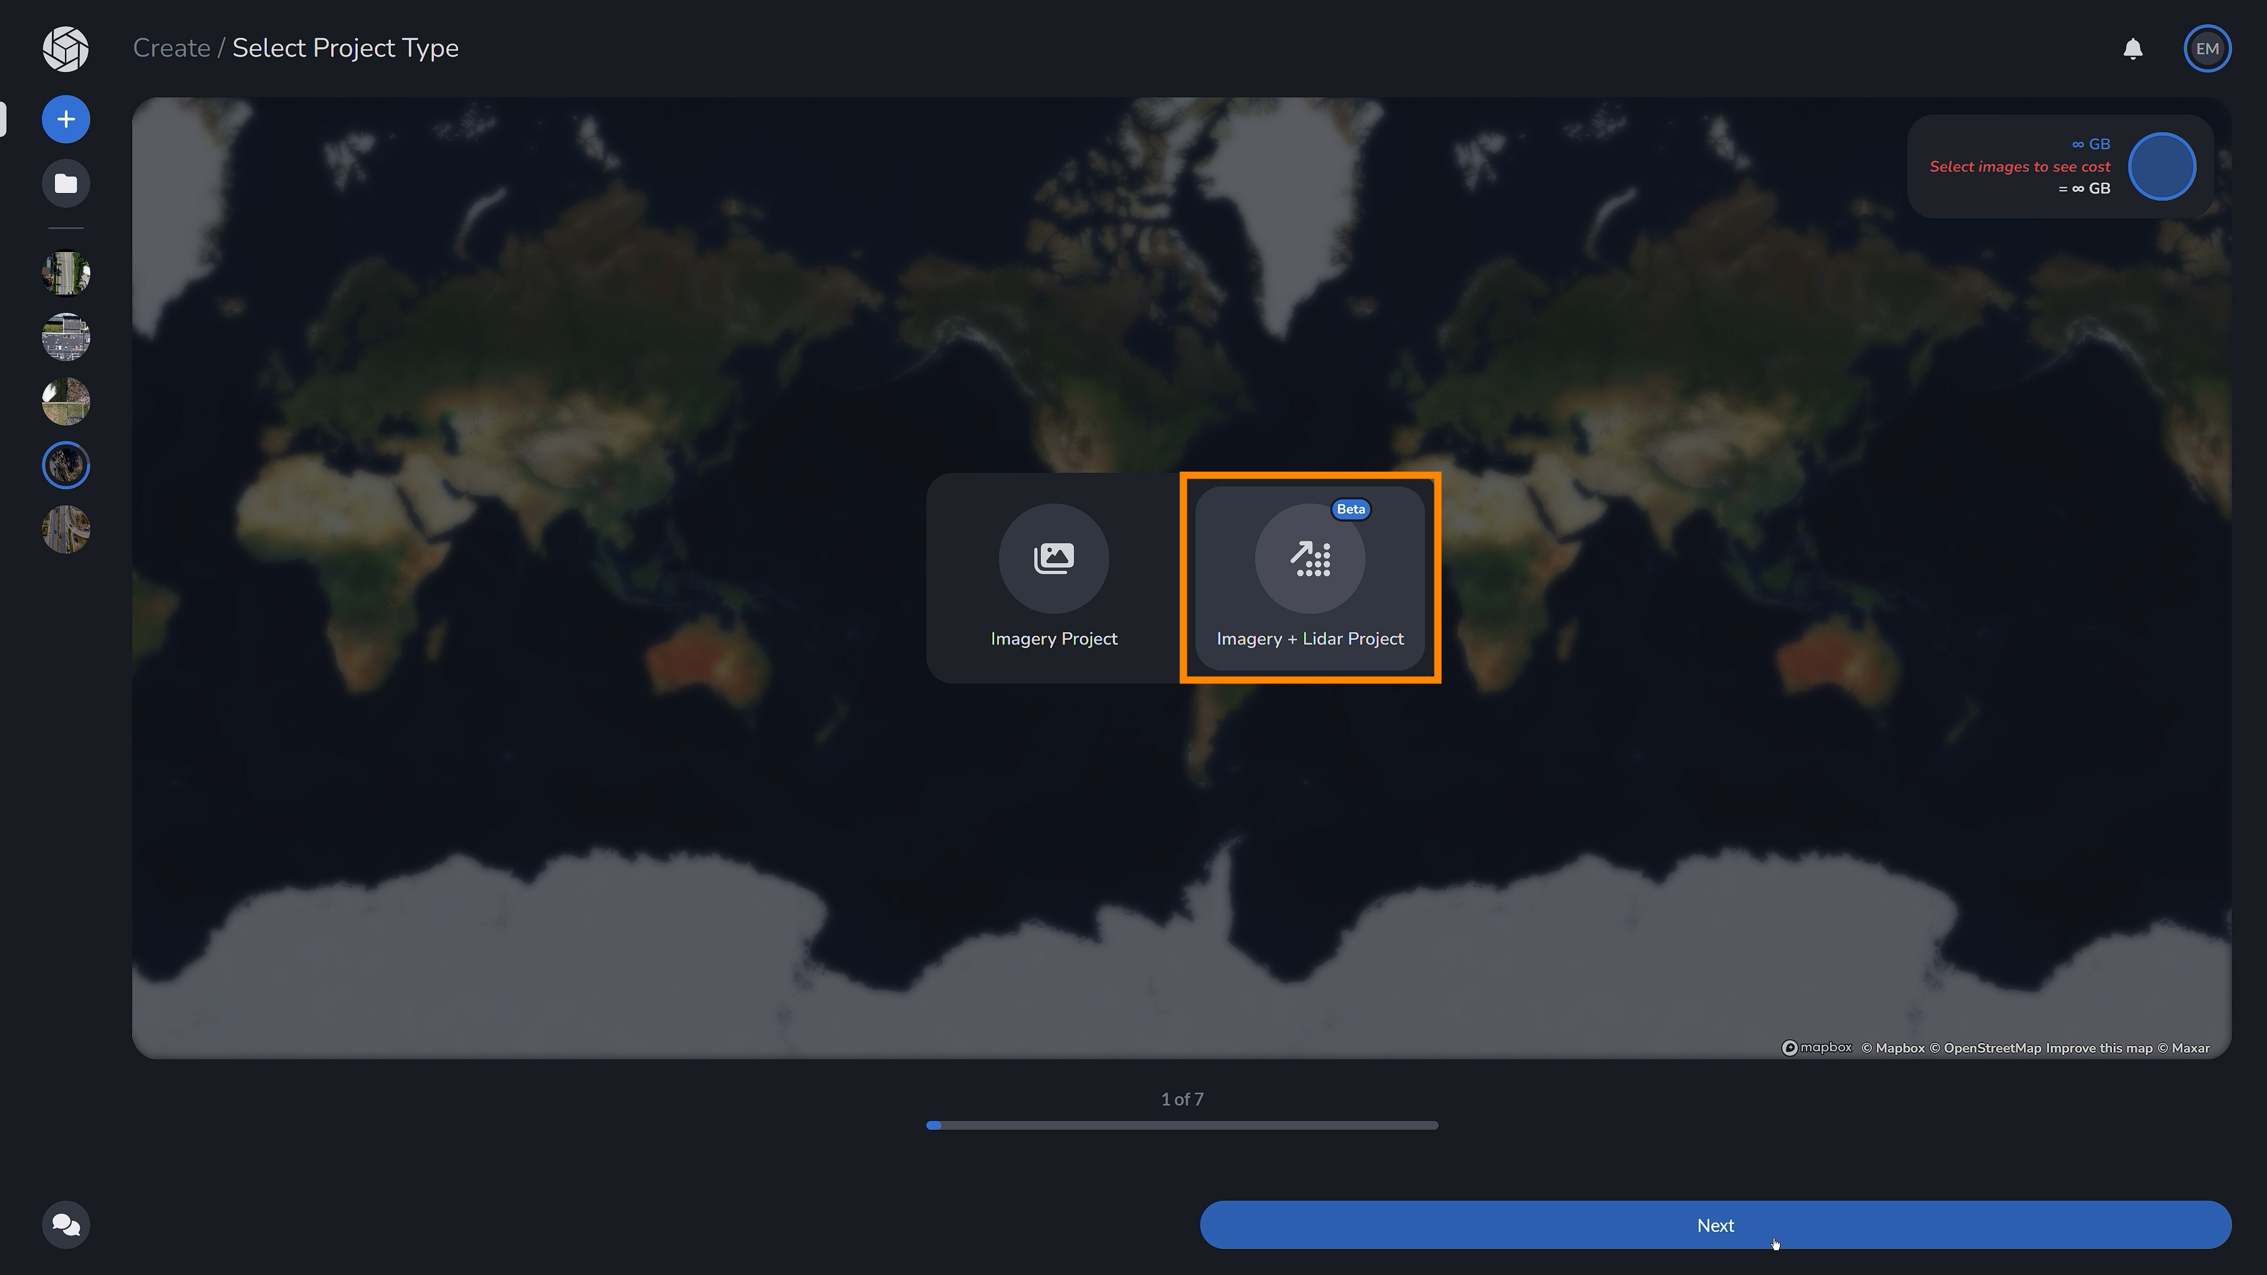This screenshot has height=1275, width=2267.
Task: Click the blue plus create button
Action: (x=66, y=120)
